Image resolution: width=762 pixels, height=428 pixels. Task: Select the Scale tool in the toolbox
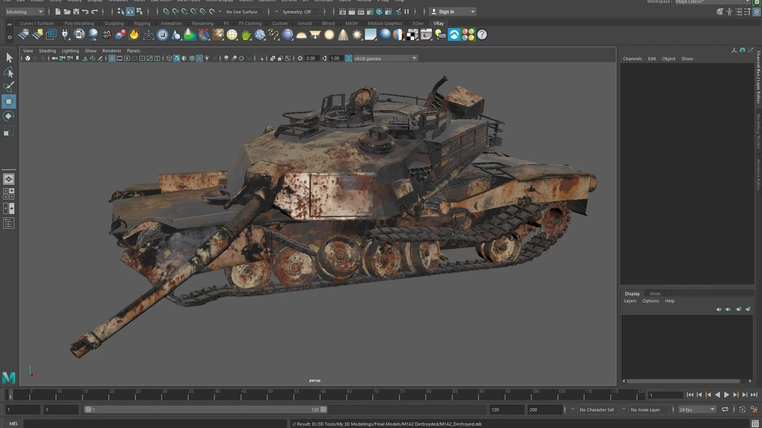point(9,131)
